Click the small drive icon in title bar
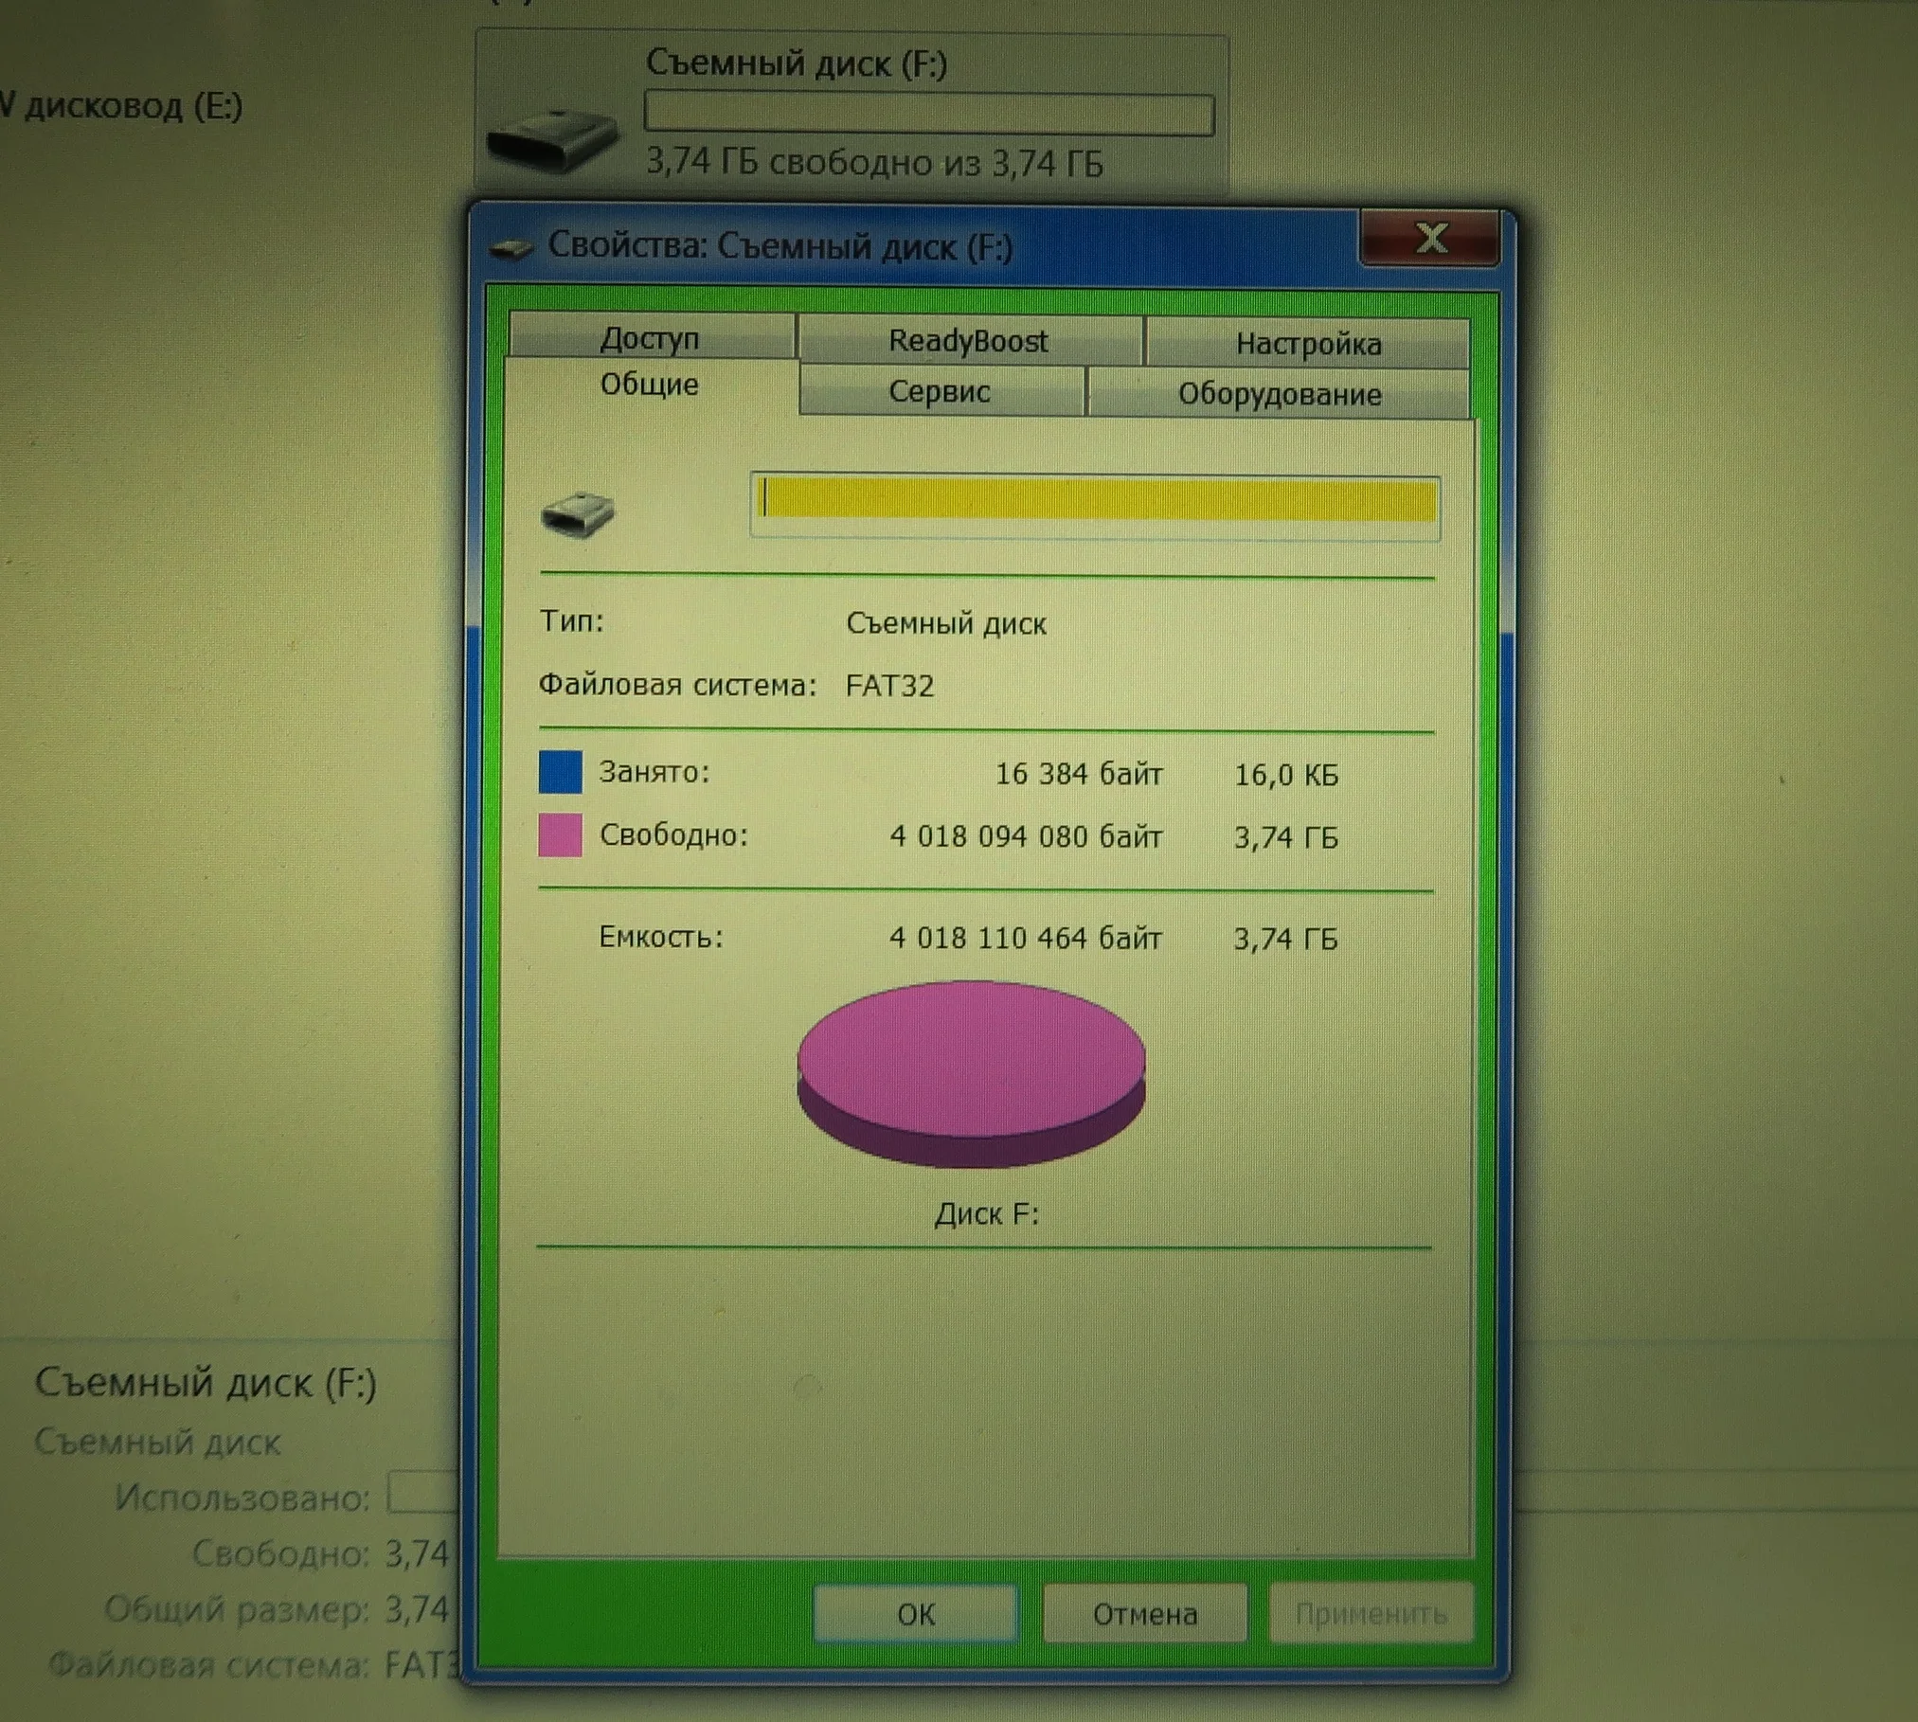1918x1722 pixels. coord(511,249)
